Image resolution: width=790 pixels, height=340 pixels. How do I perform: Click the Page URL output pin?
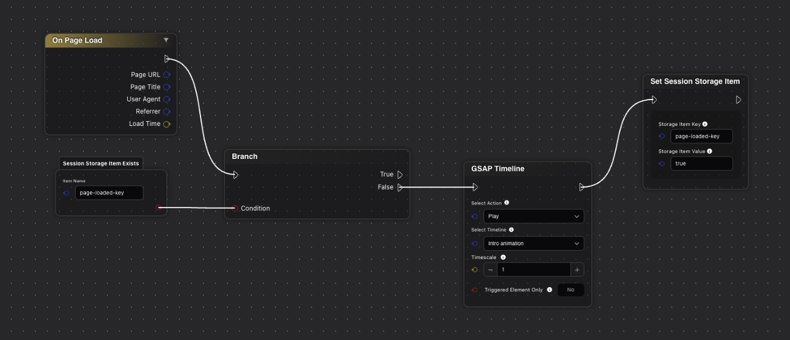tap(166, 75)
